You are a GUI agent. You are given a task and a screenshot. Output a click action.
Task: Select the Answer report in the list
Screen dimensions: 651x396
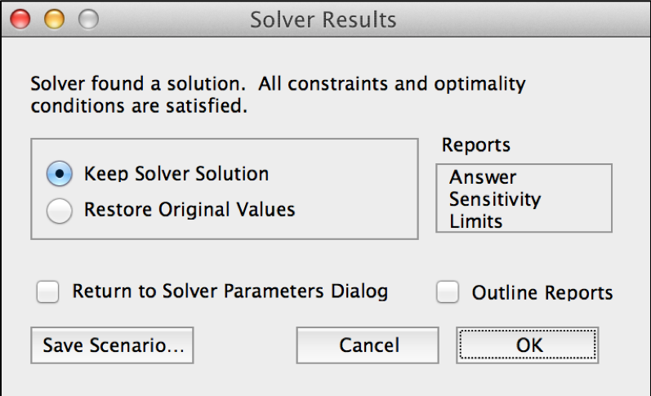point(483,177)
